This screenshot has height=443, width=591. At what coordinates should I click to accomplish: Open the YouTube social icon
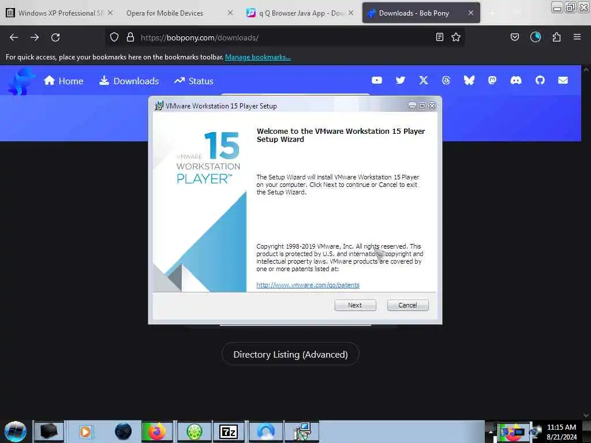click(x=377, y=80)
